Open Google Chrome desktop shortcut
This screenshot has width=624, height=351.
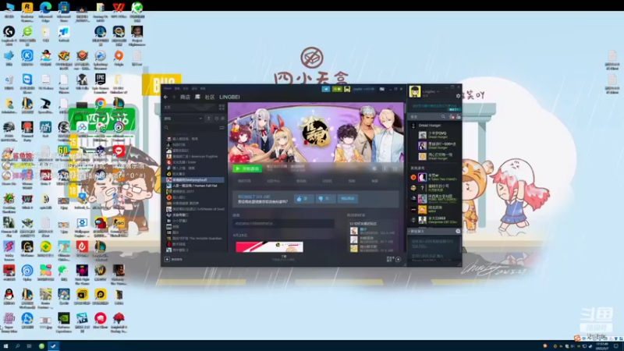pyautogui.click(x=101, y=103)
